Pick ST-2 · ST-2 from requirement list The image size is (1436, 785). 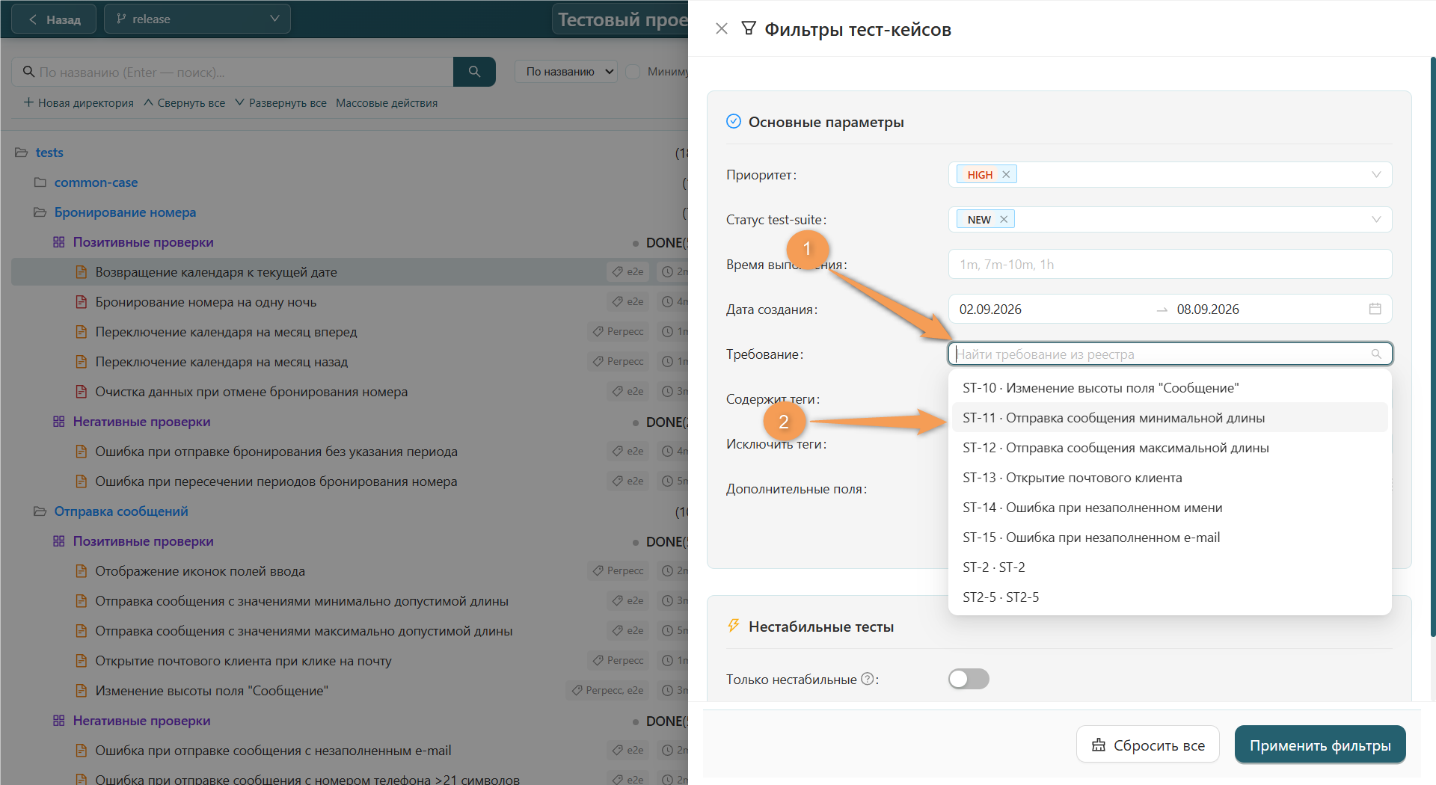click(1170, 567)
